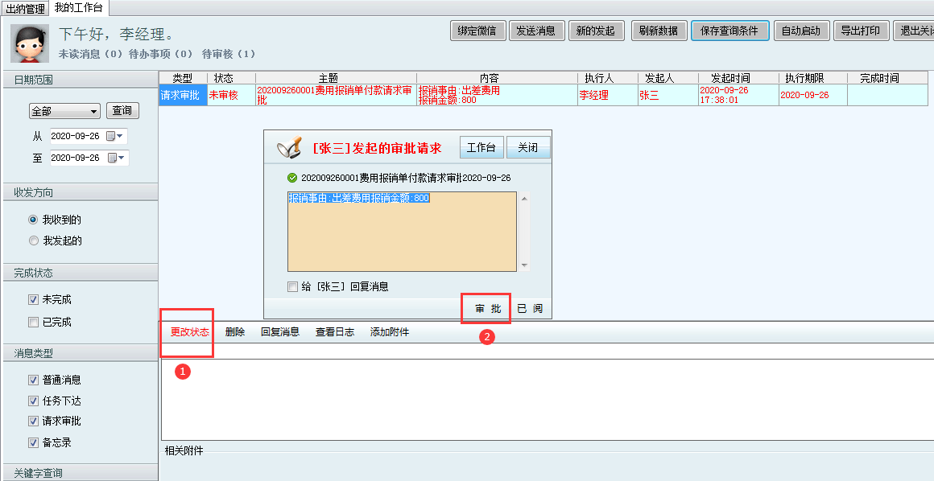Expand the 全部 date range dropdown
This screenshot has width=934, height=481.
pos(94,112)
